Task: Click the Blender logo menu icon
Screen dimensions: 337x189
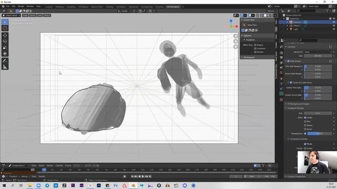Action: click(x=3, y=7)
